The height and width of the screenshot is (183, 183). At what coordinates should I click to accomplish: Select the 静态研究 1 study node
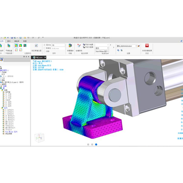(4, 70)
